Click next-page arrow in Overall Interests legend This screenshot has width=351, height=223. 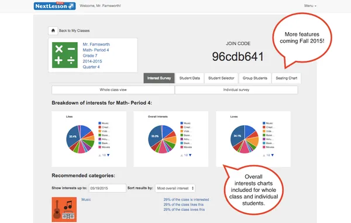[190, 155]
